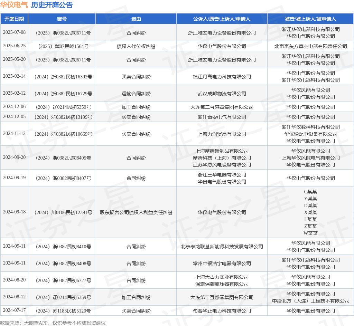Click plaintiff 北京泰鸿联基新能源科技发展有限公司

coord(222,247)
